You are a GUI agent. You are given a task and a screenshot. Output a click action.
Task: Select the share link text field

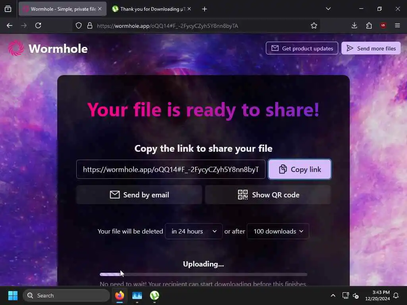[171, 169]
